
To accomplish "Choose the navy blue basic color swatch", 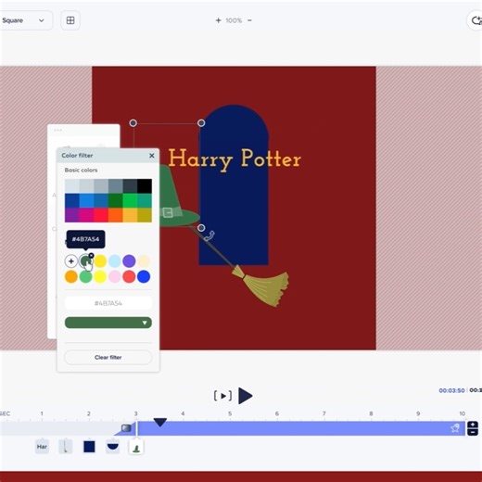I will click(x=72, y=200).
